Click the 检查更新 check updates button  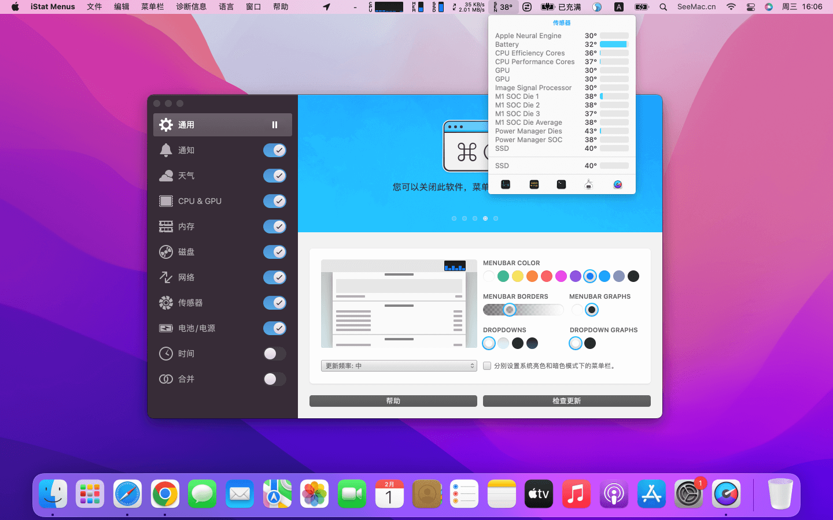coord(566,401)
